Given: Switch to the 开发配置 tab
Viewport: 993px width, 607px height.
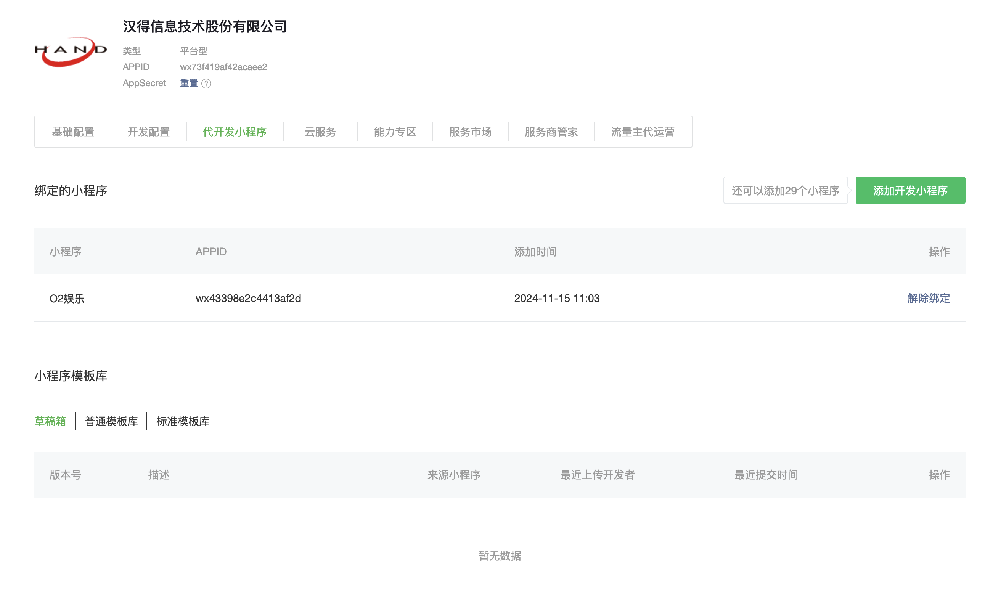Looking at the screenshot, I should coord(148,132).
